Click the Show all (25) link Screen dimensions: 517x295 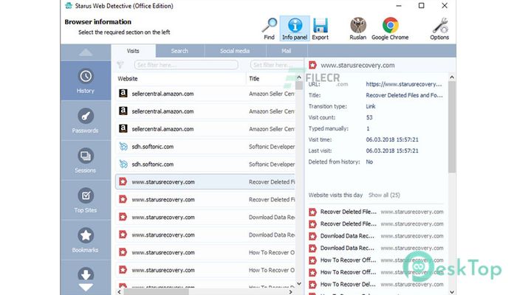[384, 195]
